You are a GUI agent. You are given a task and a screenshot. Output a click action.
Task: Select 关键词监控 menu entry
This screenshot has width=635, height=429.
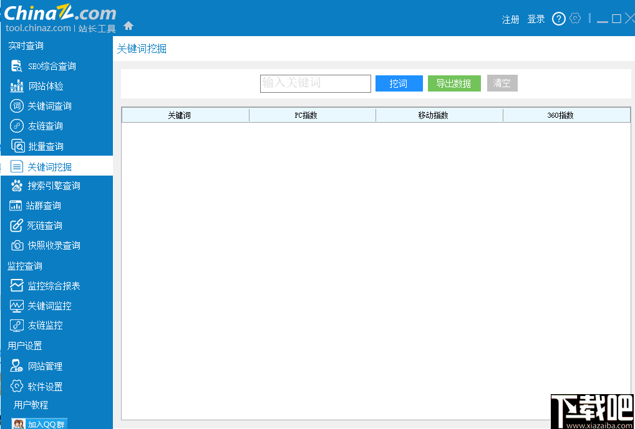click(x=49, y=306)
